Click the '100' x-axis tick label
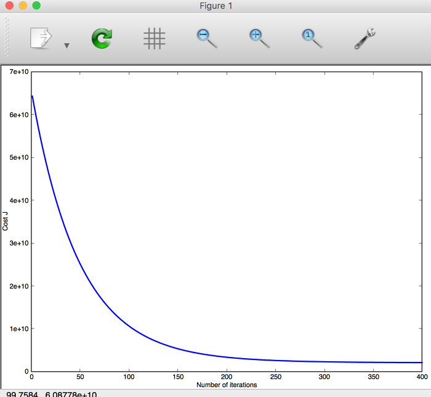Viewport: 431px width, 397px height. (x=129, y=377)
